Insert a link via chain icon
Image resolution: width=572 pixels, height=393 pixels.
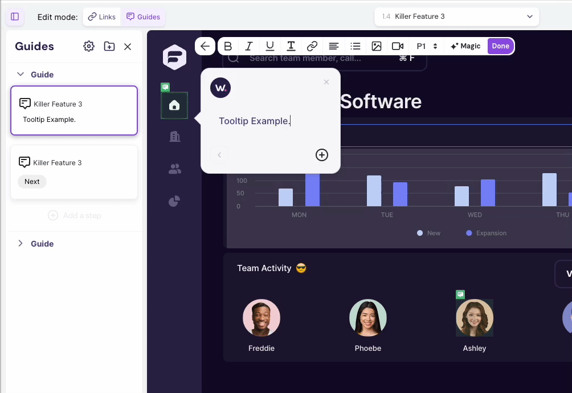tap(312, 46)
